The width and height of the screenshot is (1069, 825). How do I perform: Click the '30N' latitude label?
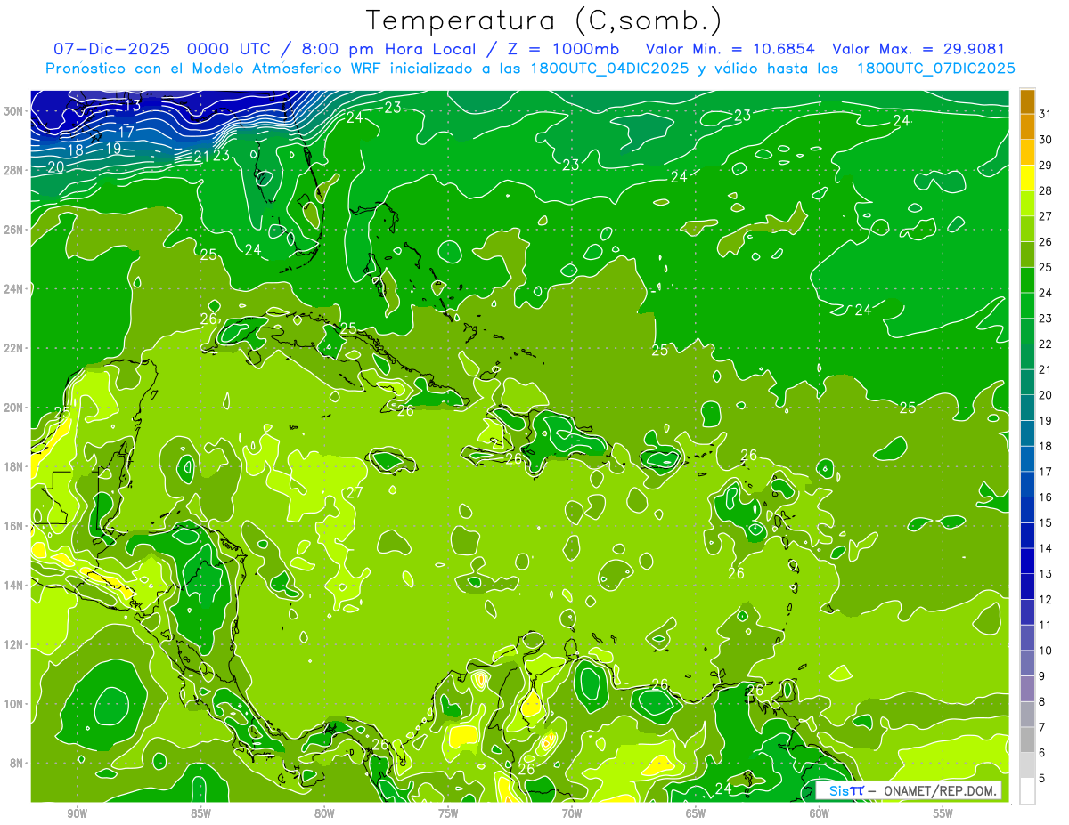15,111
